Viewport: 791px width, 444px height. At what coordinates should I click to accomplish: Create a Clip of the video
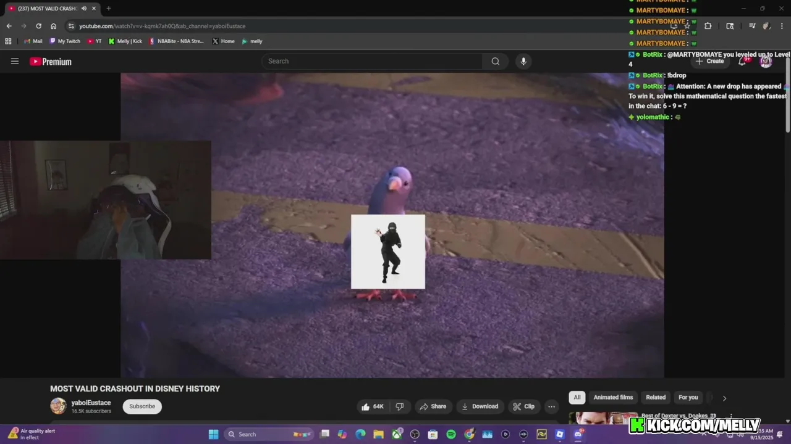pos(523,406)
